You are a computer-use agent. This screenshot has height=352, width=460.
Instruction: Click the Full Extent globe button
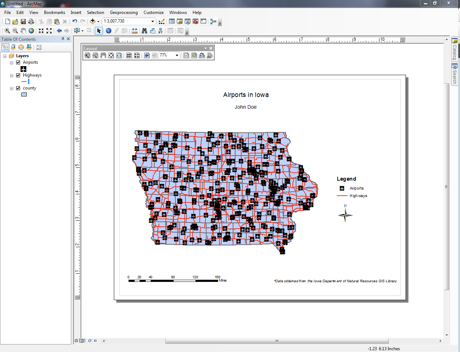pyautogui.click(x=32, y=30)
